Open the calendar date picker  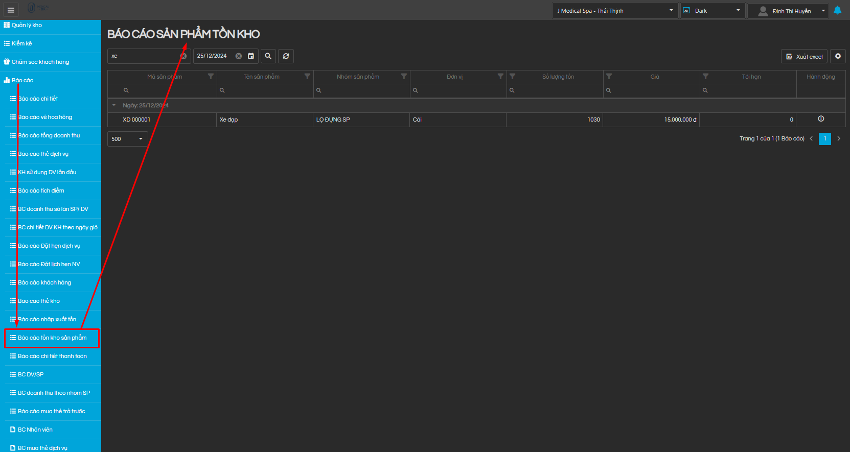point(251,56)
